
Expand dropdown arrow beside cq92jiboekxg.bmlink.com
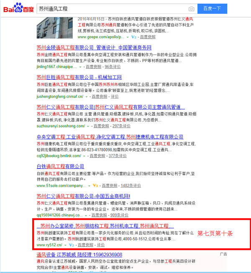point(84,156)
